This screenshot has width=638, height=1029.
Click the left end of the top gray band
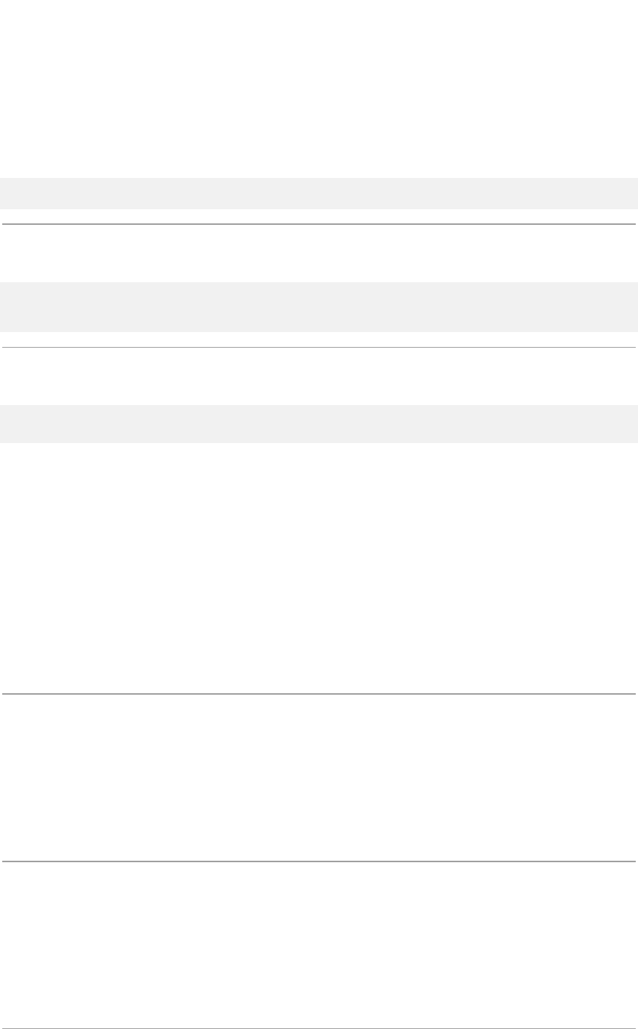tap(9, 193)
